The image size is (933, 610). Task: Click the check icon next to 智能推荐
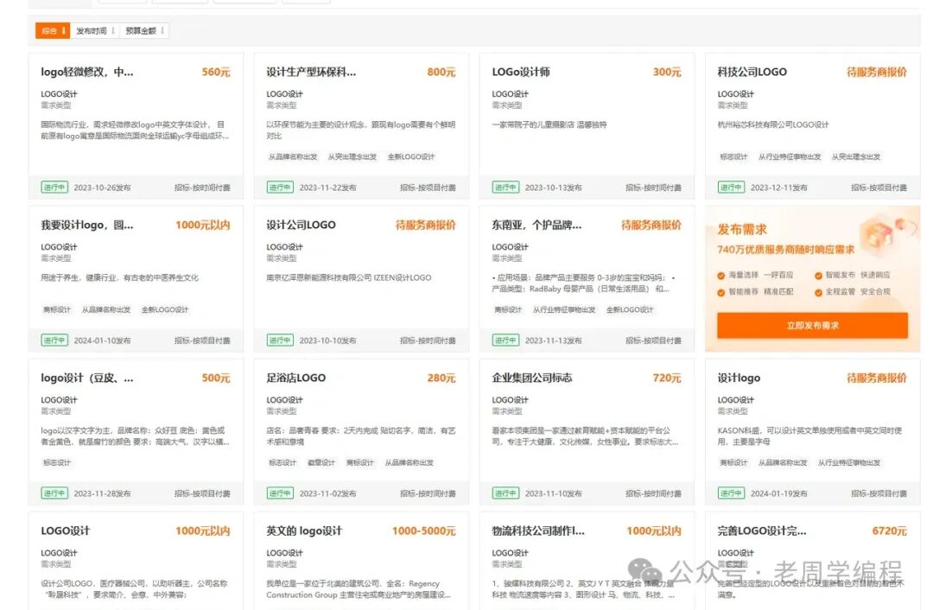(720, 293)
